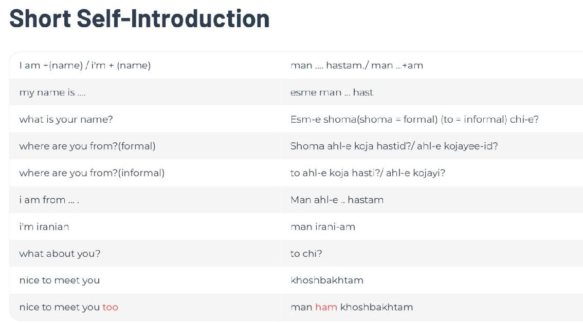
Task: Select 'what is your name?' phrase
Action: click(x=66, y=120)
